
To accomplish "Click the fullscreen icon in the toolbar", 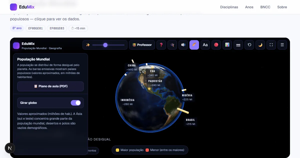I will 271,45.
